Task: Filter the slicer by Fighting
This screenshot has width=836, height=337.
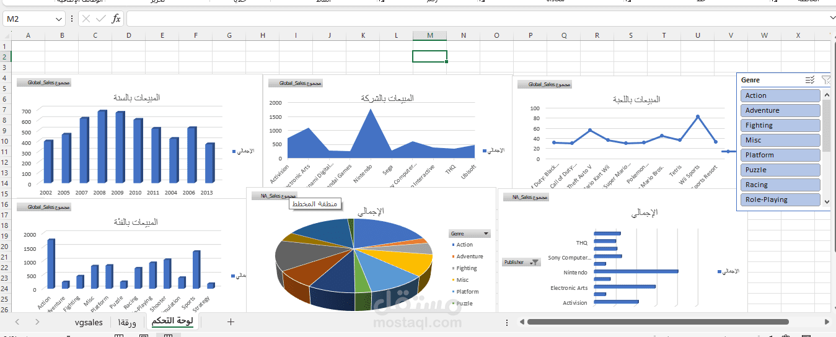Action: (780, 125)
